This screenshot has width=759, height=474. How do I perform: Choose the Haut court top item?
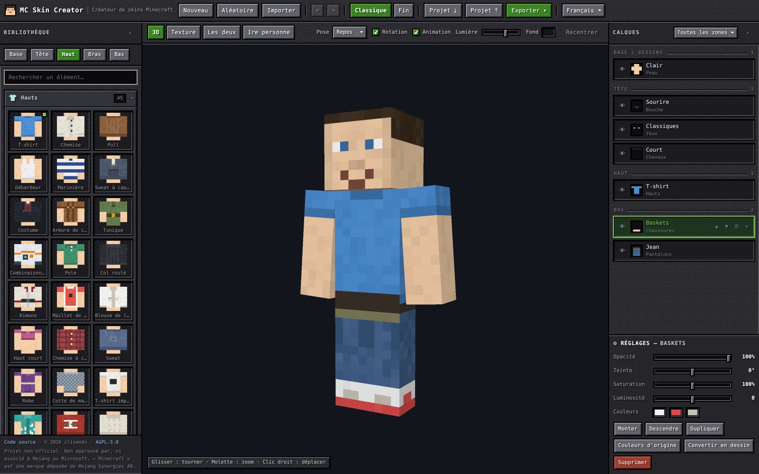coord(28,344)
